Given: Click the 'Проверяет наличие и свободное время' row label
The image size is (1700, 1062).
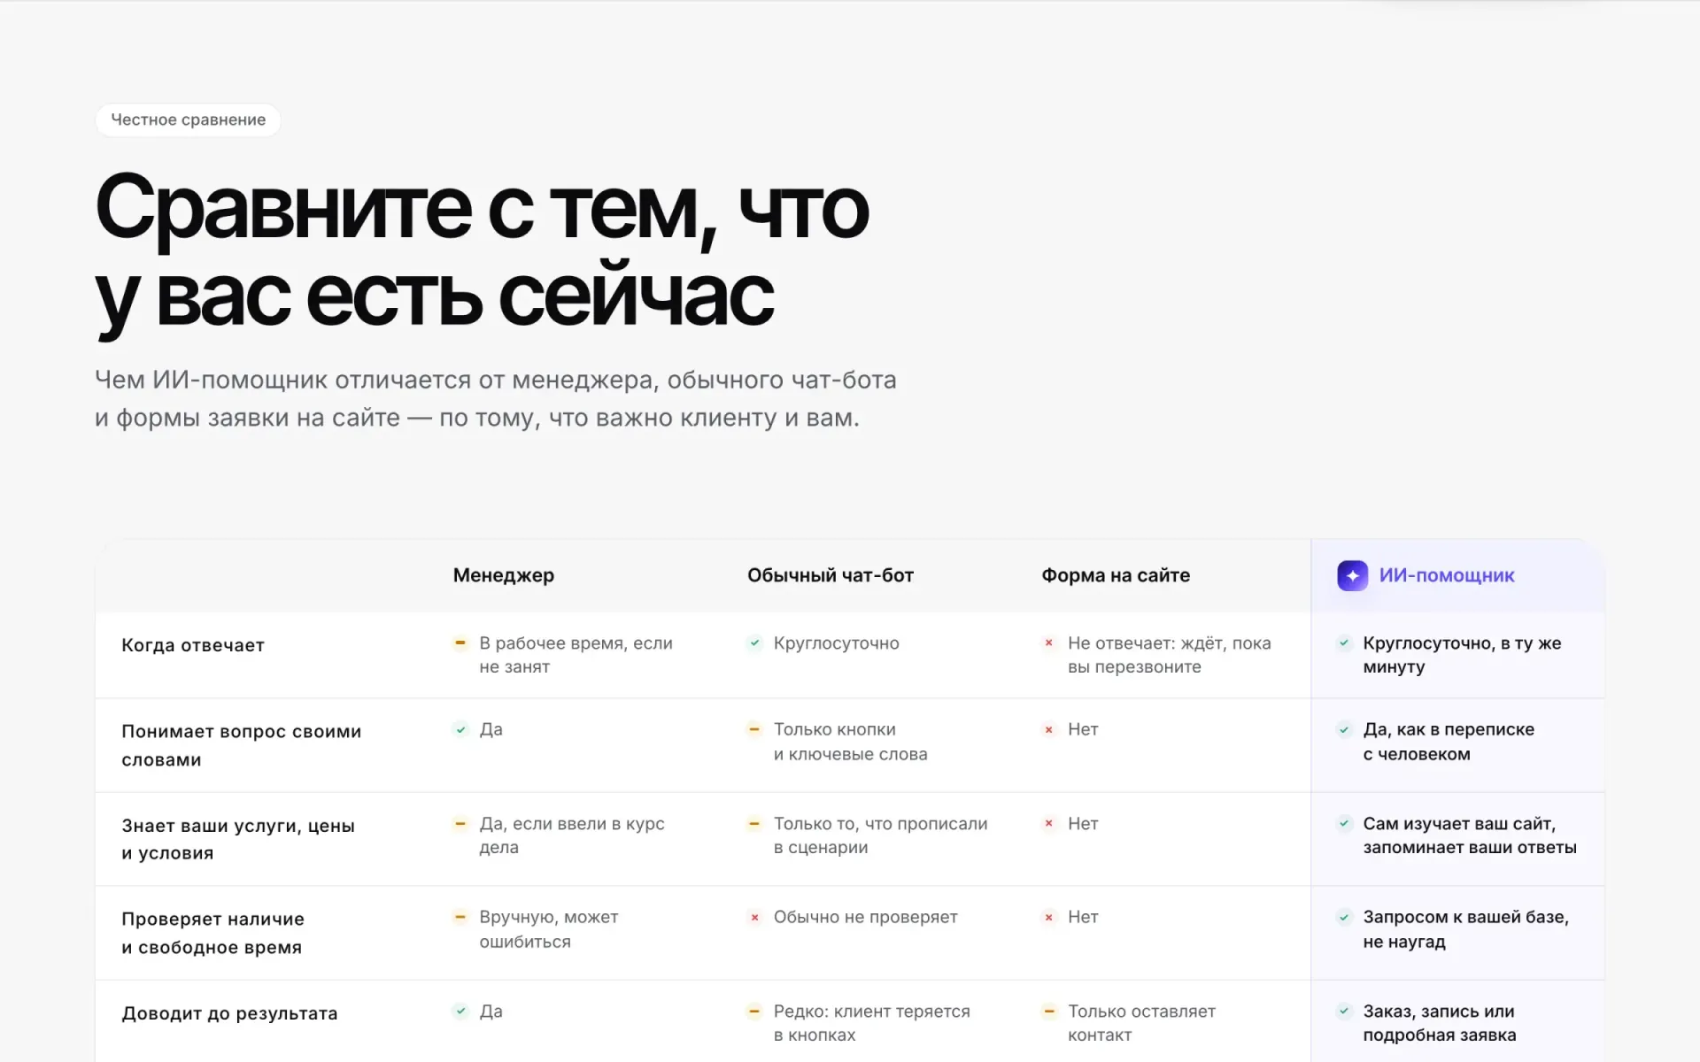Looking at the screenshot, I should [x=212, y=933].
